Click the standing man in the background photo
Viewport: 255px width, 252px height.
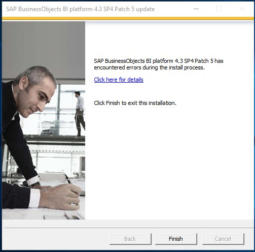point(80,114)
